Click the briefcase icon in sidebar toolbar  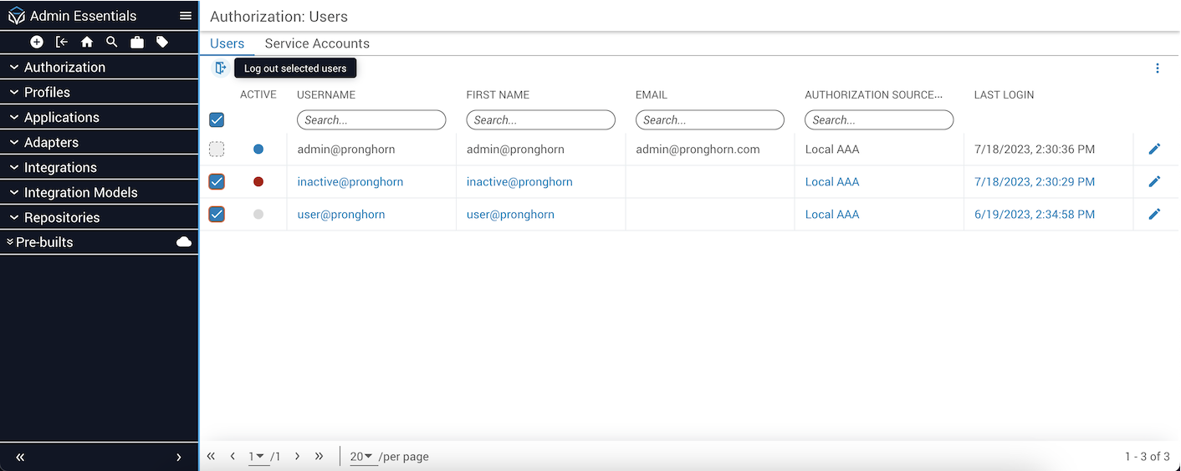pos(137,42)
